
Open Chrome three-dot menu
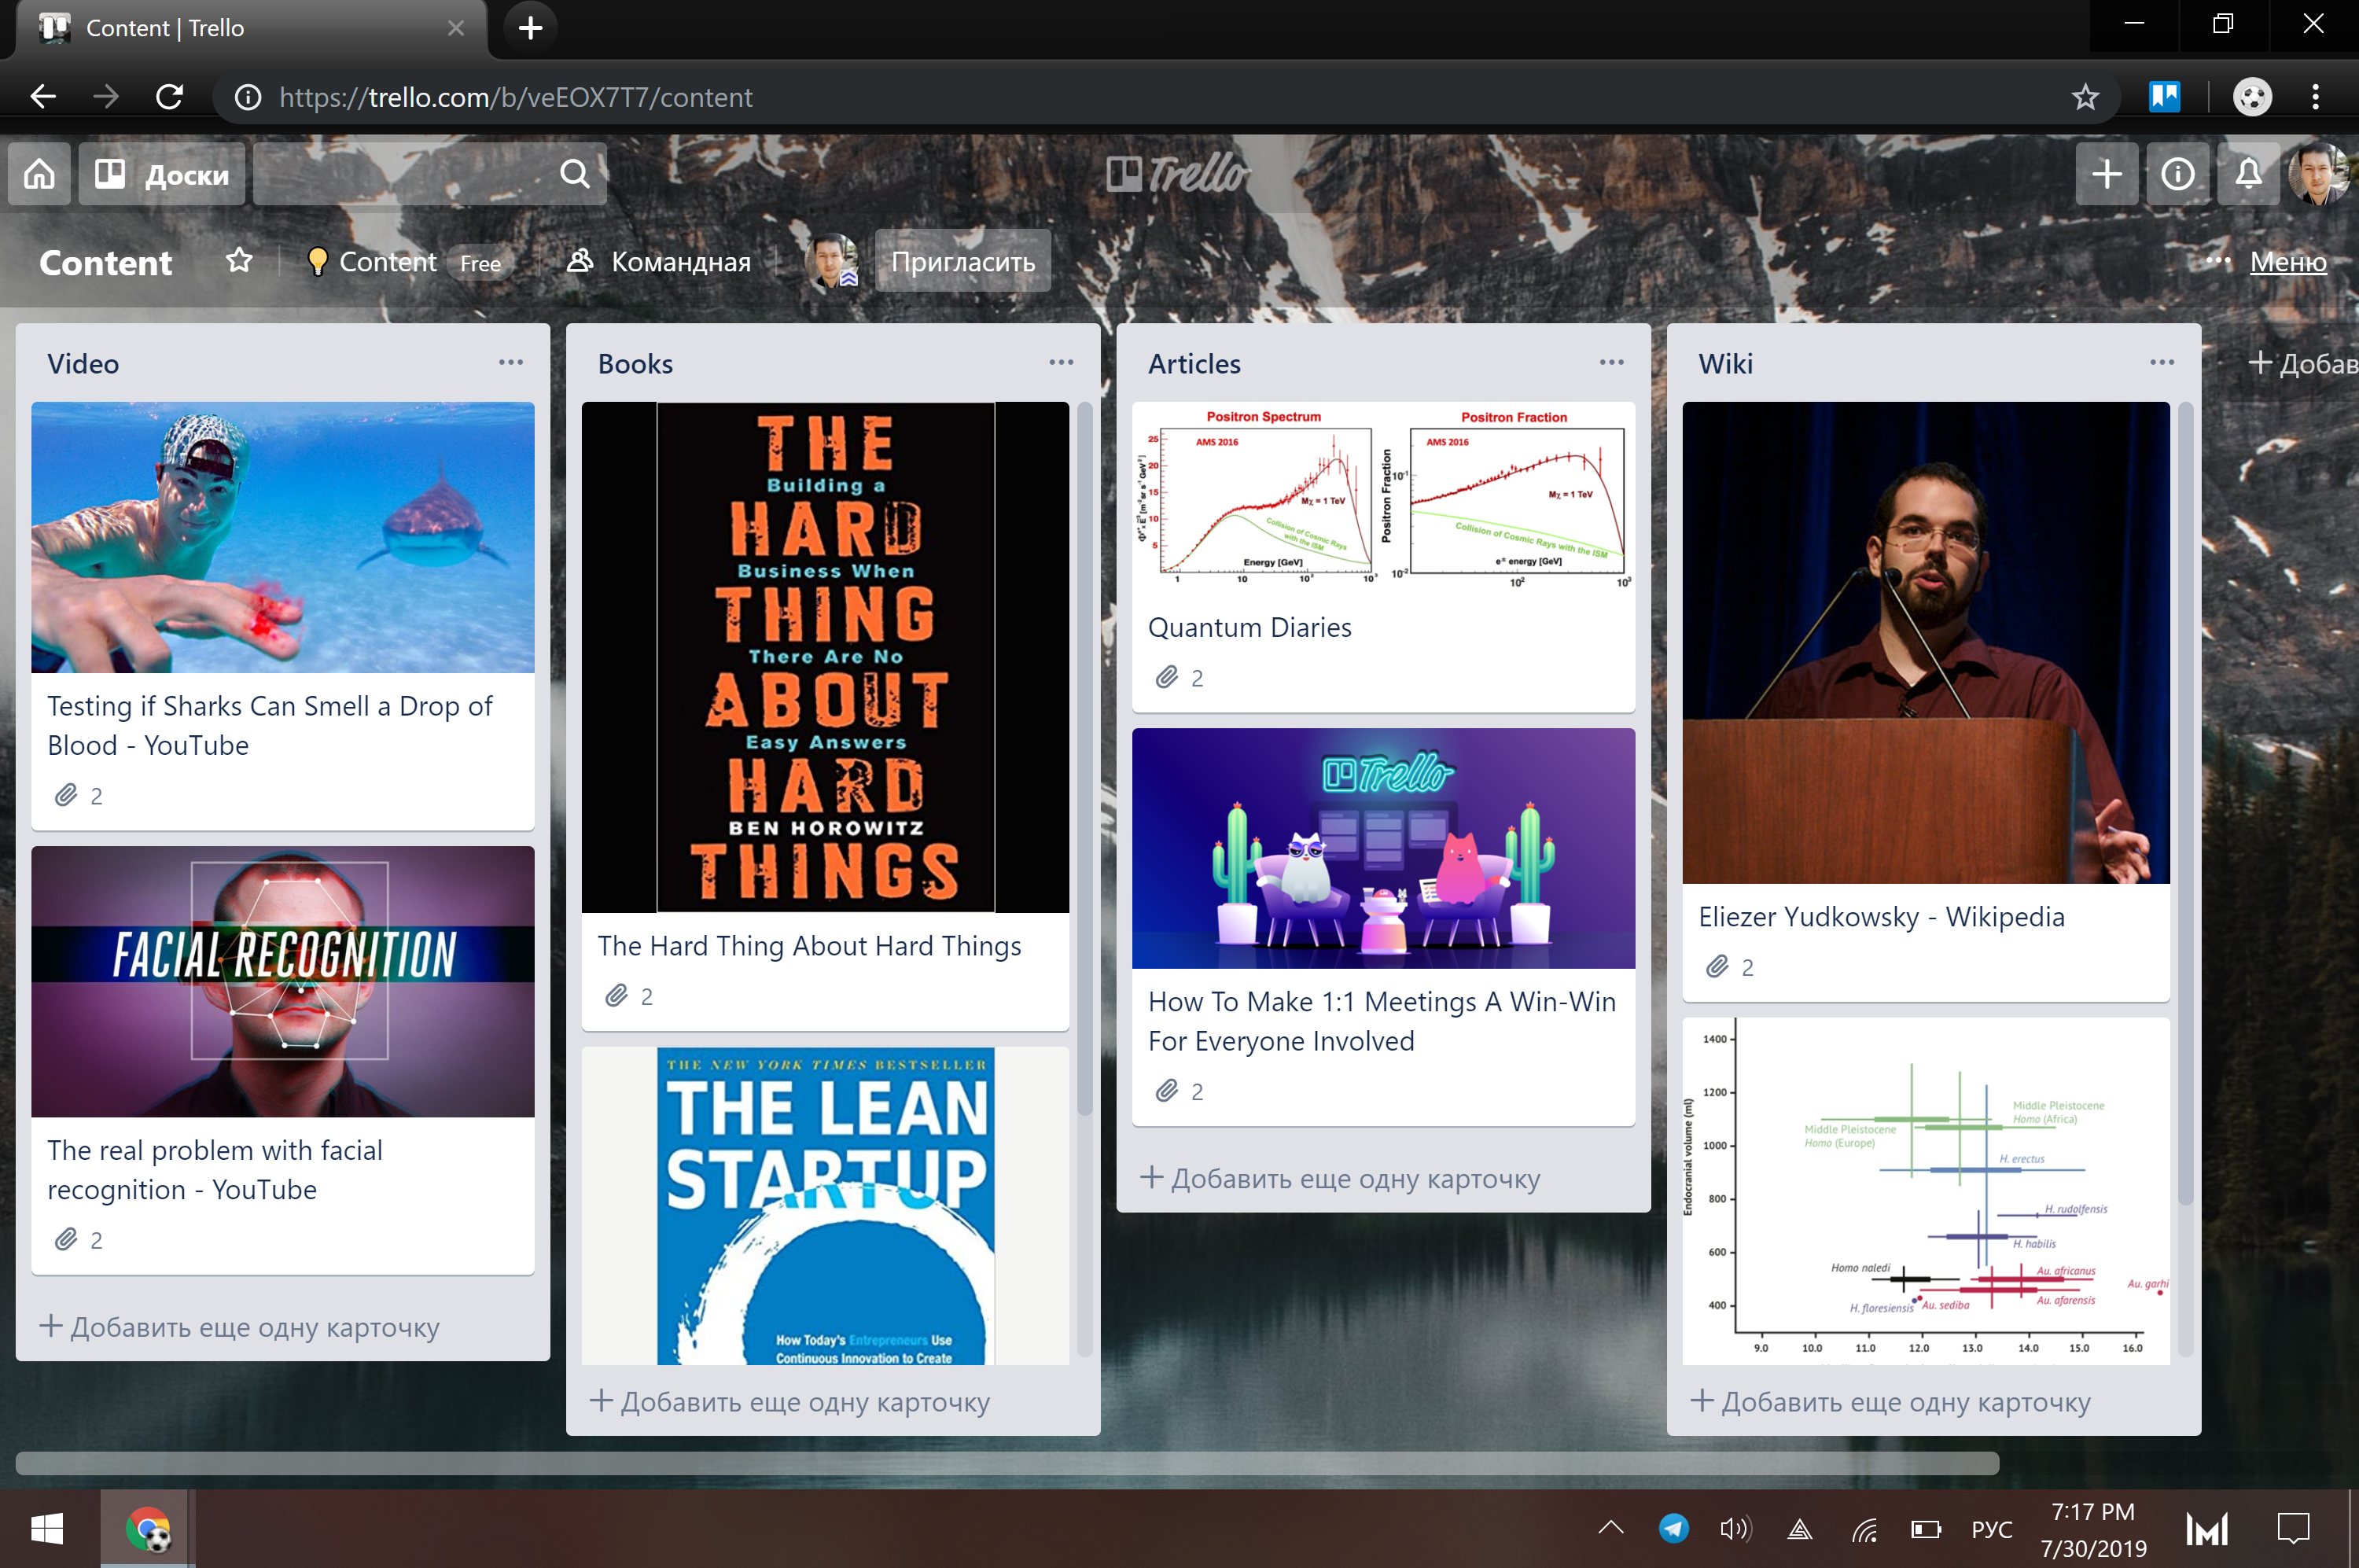[x=2315, y=97]
